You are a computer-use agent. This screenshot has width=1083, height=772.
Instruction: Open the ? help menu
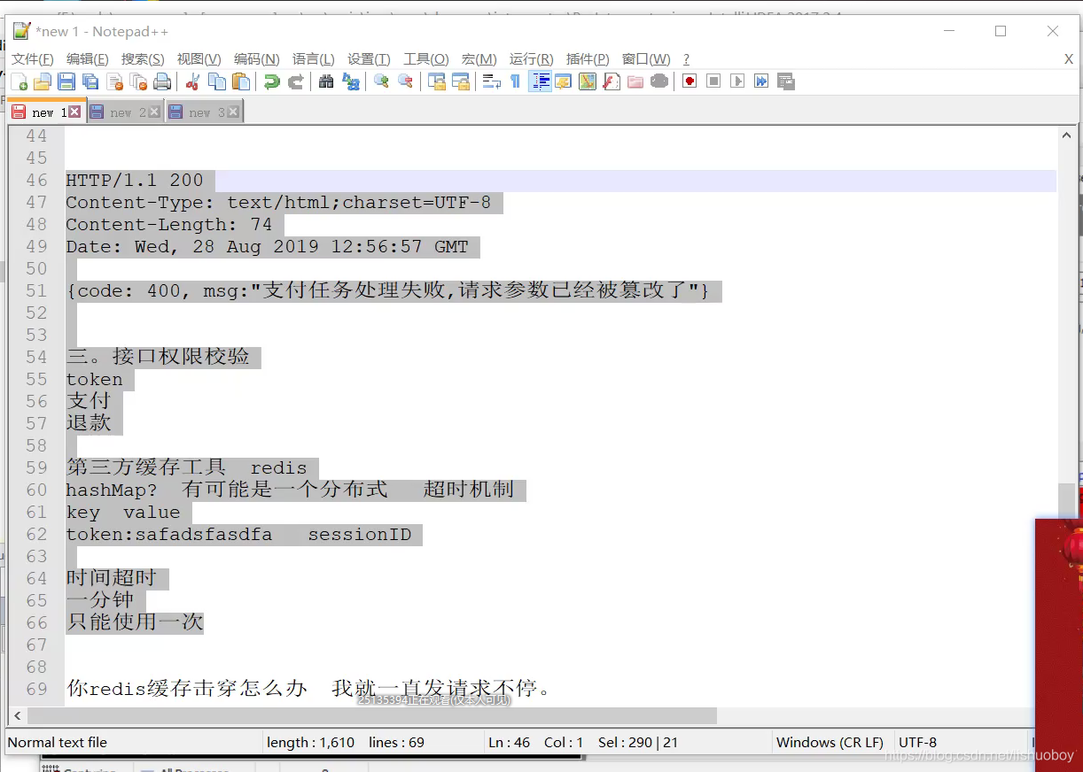[x=686, y=58]
